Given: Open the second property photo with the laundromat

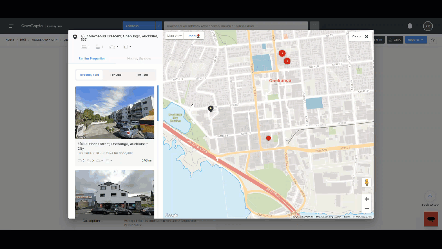Looking at the screenshot, I should click(115, 194).
